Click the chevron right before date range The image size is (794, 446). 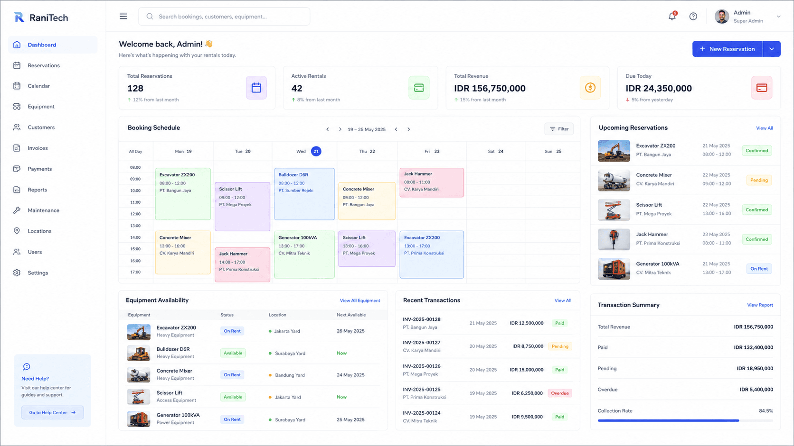point(340,129)
